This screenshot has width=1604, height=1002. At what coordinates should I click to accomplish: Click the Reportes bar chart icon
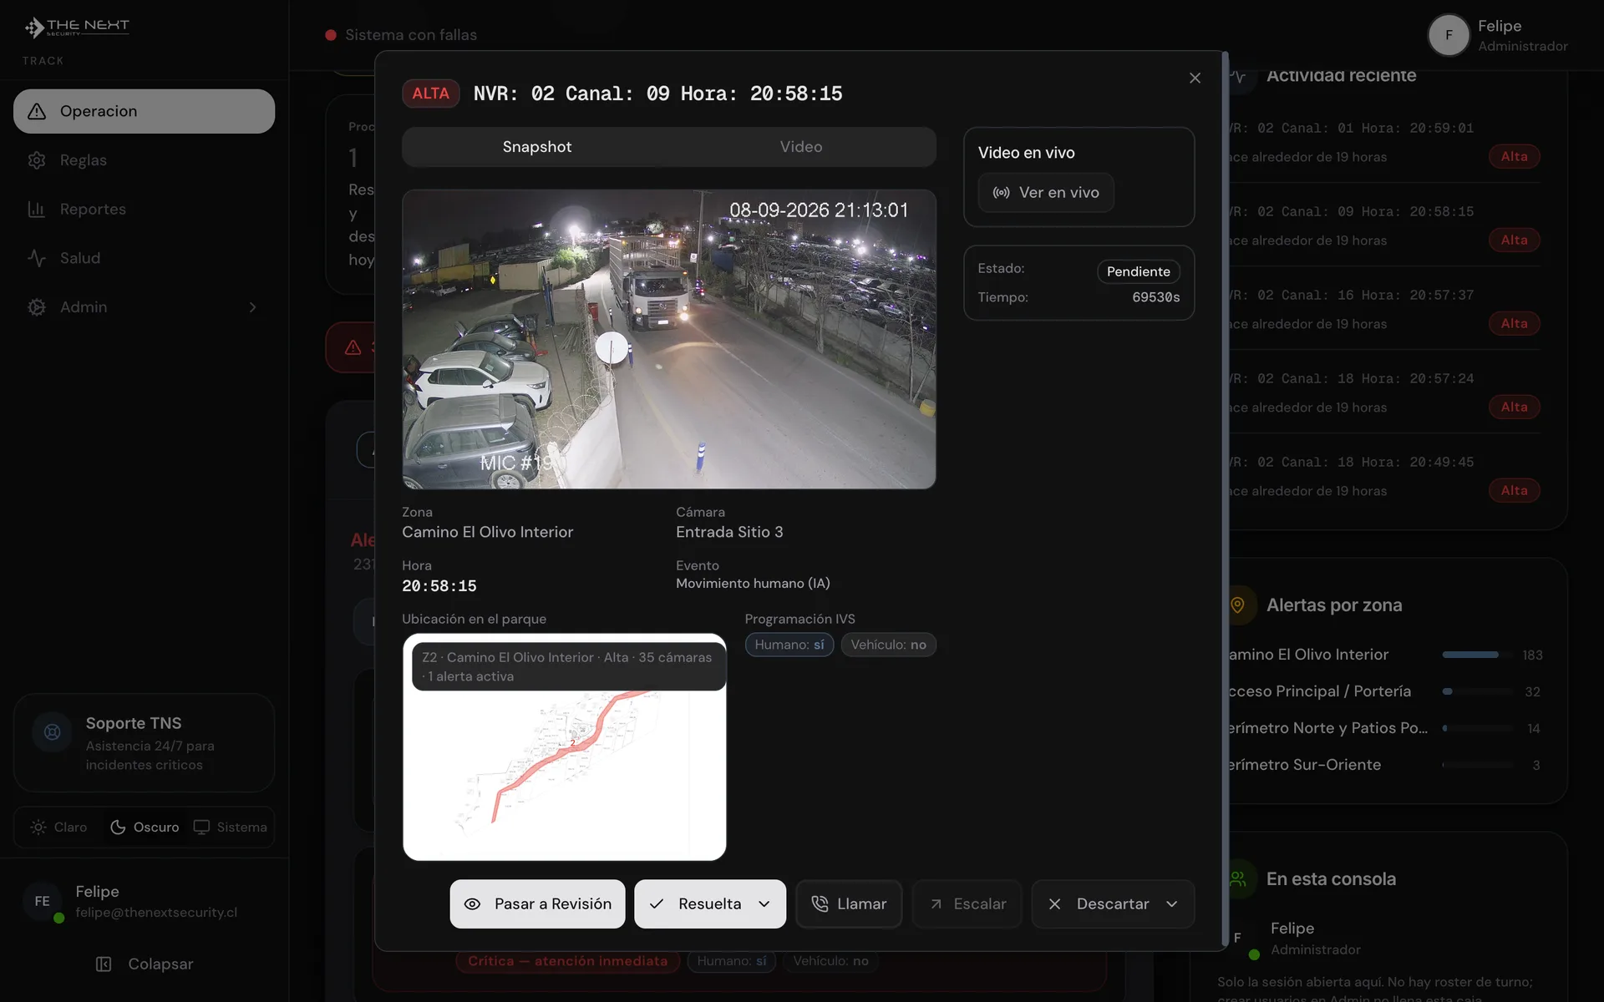coord(37,209)
